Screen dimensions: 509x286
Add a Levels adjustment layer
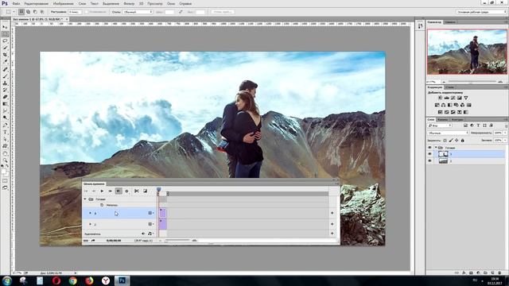(447, 98)
